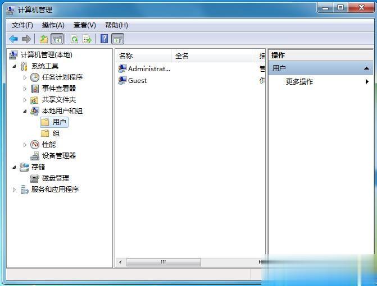Viewport: 377px width, 286px height.
Task: Expand the 共享文件夹 node arrow
Action: 25,100
